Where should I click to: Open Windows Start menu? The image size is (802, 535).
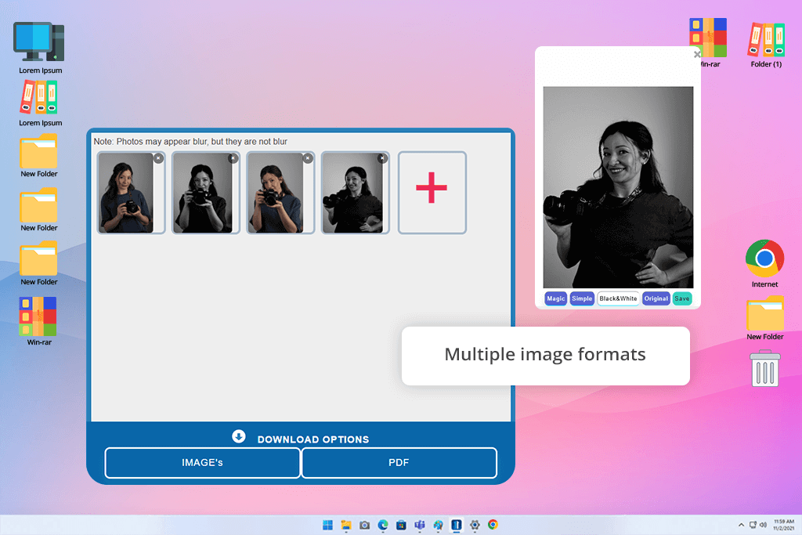(x=328, y=525)
